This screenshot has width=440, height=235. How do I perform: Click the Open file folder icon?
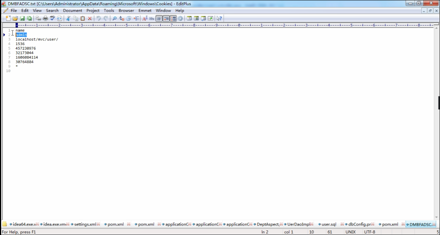pyautogui.click(x=15, y=19)
